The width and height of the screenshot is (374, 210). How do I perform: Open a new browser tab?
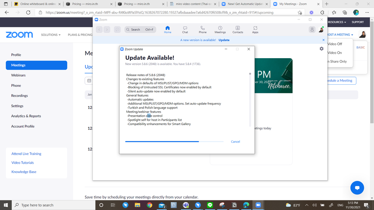tap(327, 4)
